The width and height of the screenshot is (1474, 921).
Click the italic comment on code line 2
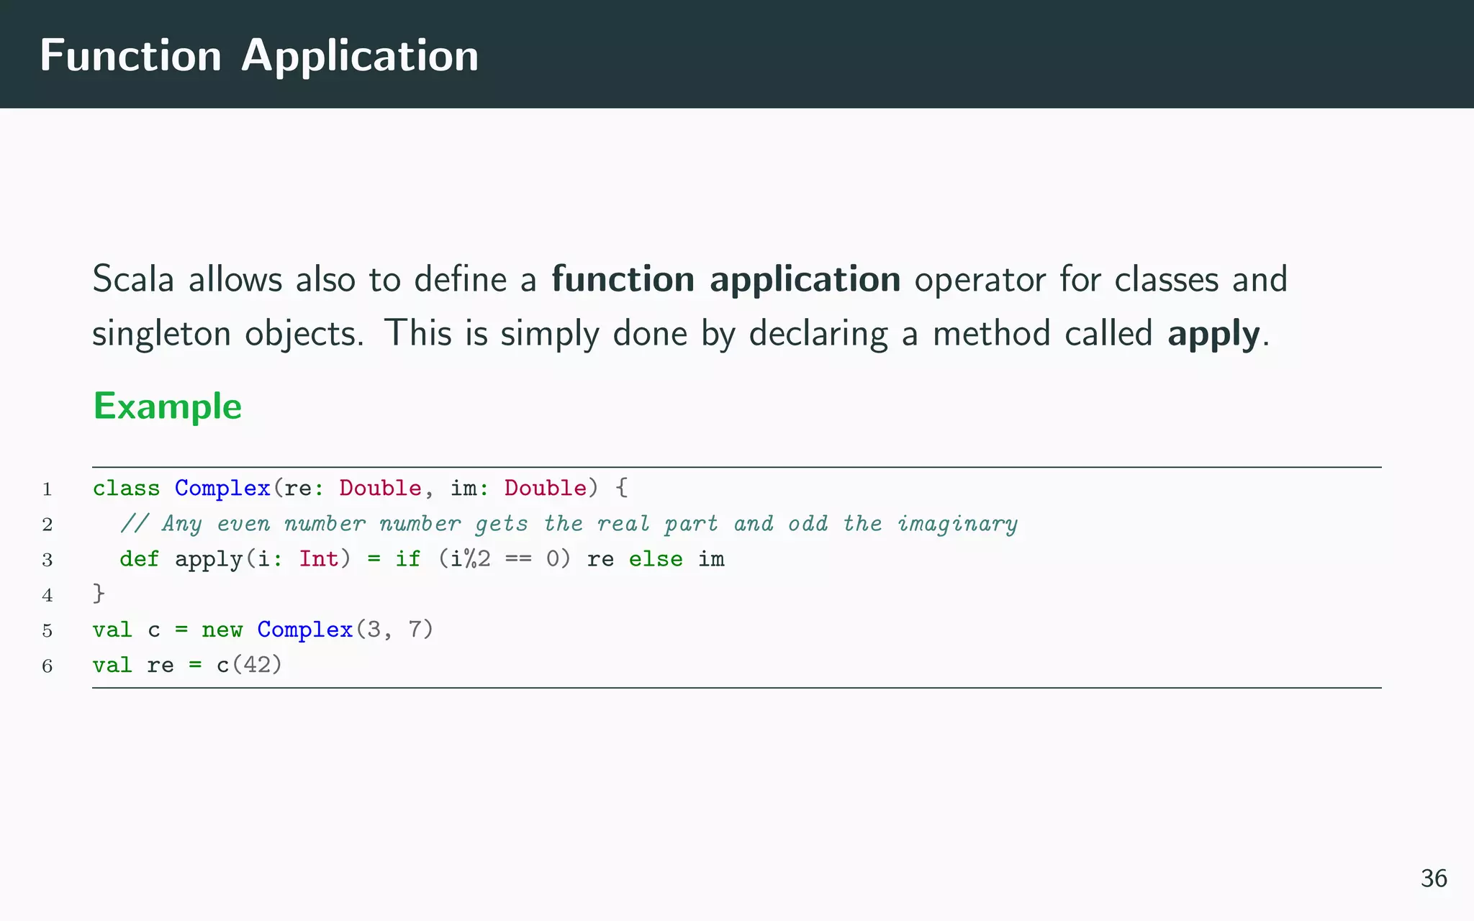click(569, 524)
